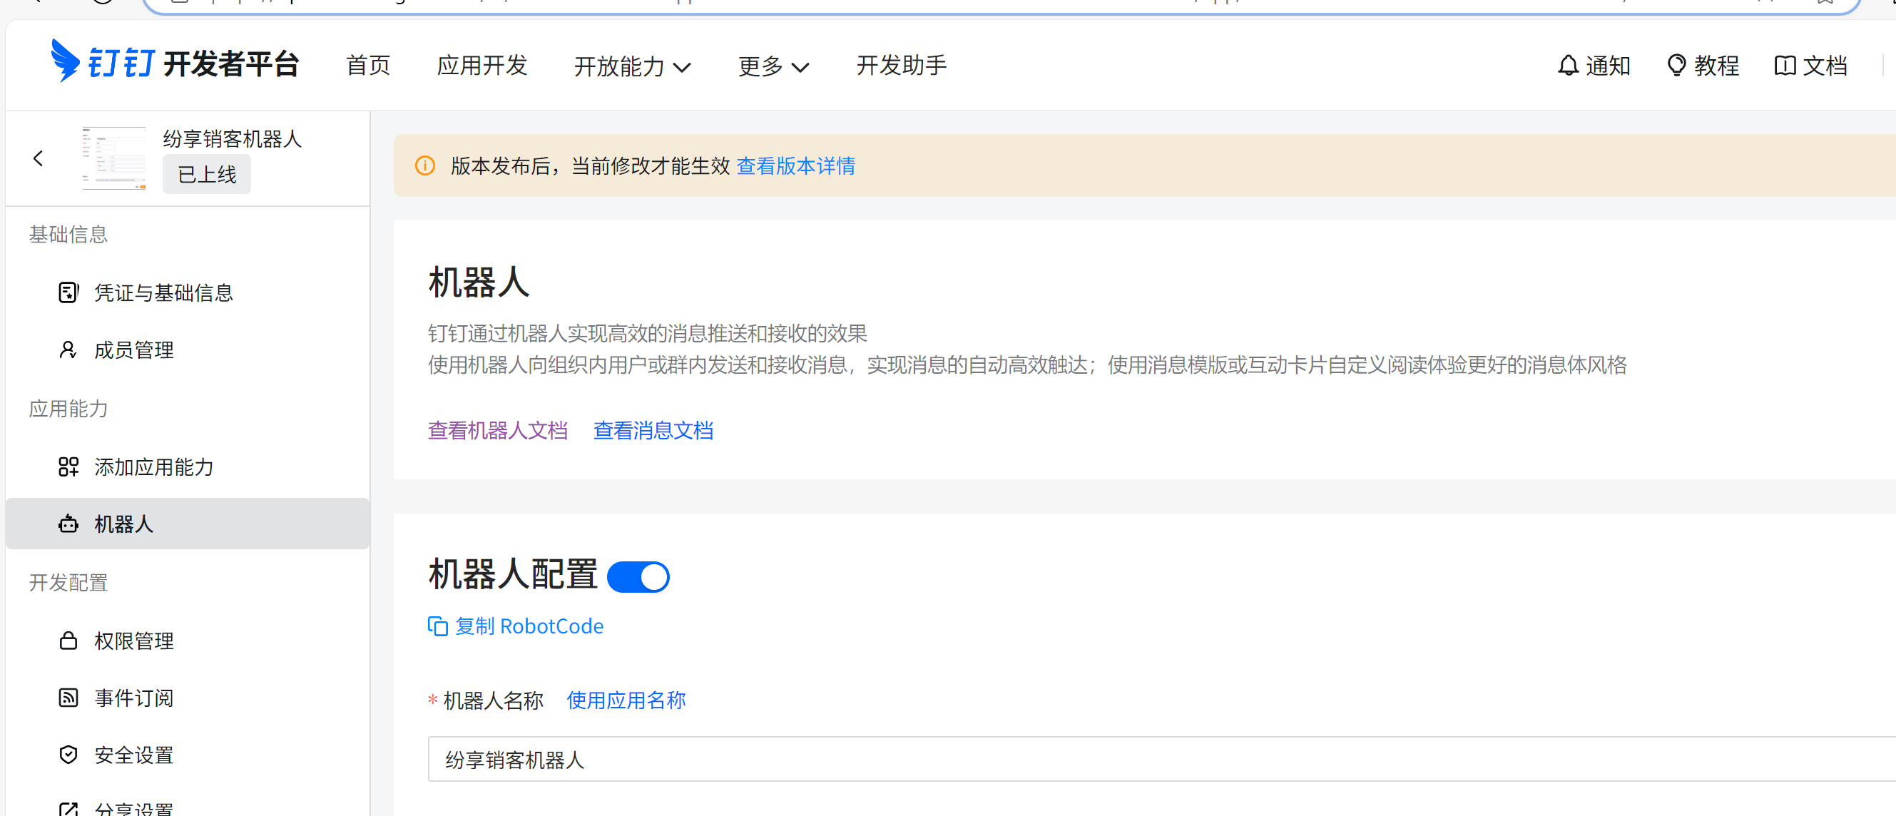Click the 文档 label in the header
The width and height of the screenshot is (1896, 816).
click(1825, 66)
